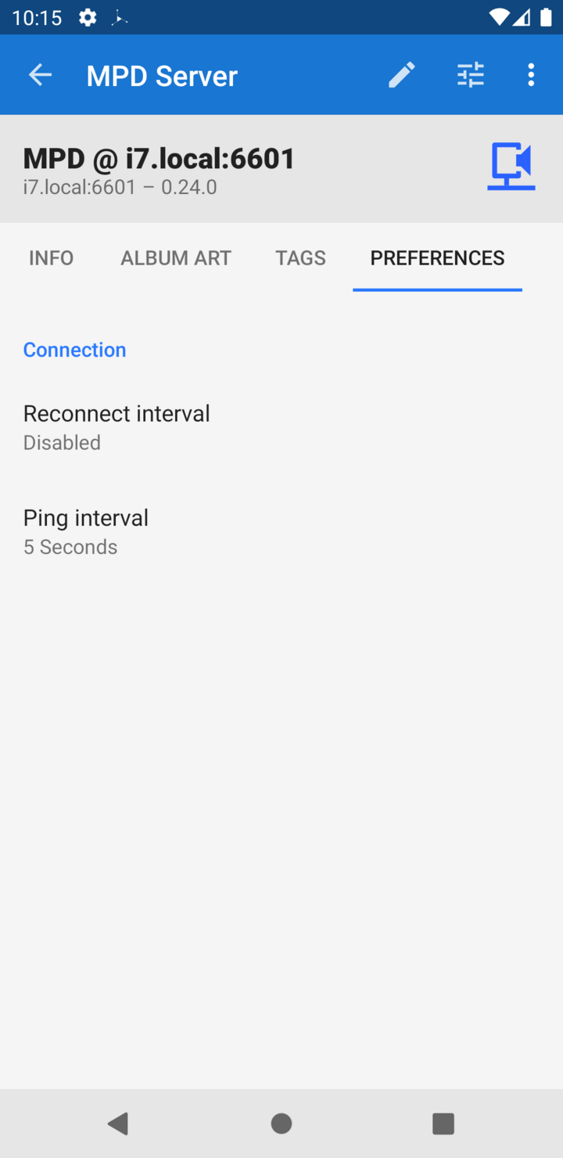Image resolution: width=563 pixels, height=1158 pixels.
Task: Open recent apps with the square button
Action: [443, 1124]
